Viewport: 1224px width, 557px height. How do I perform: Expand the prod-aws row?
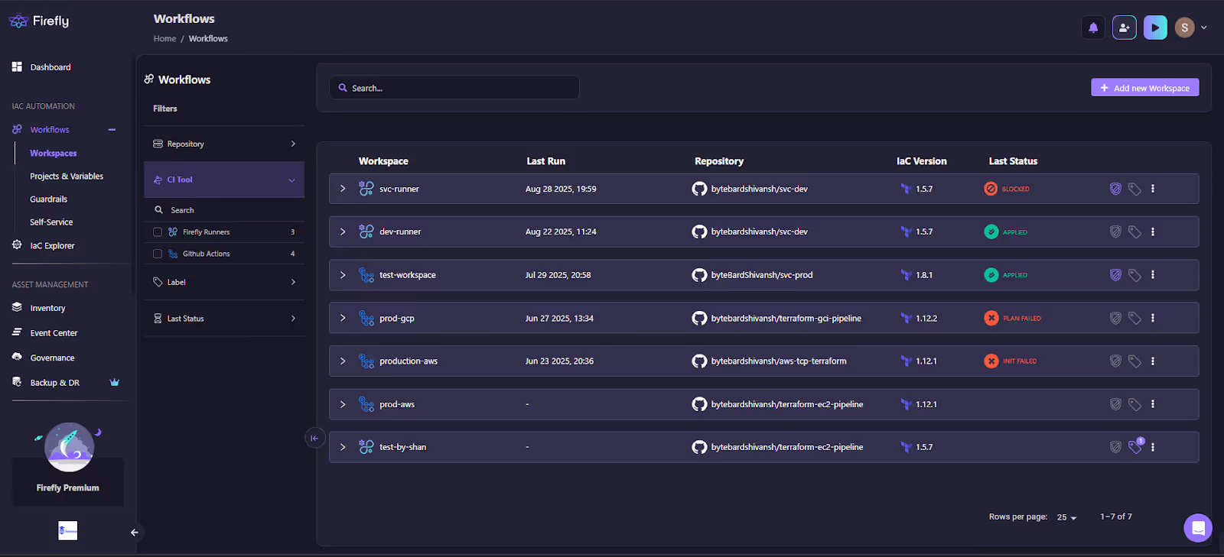coord(343,404)
